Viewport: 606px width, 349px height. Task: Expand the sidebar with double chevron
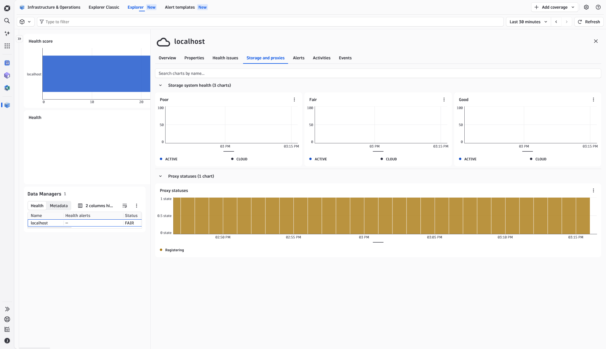tap(7, 309)
